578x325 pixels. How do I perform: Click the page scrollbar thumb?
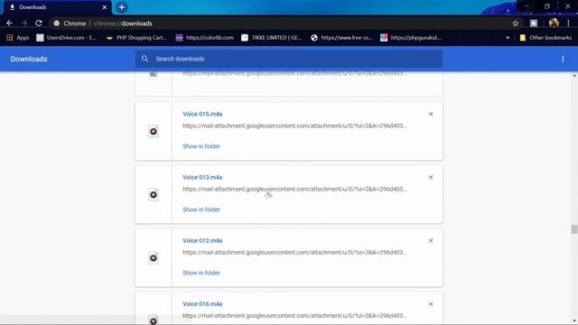(574, 229)
